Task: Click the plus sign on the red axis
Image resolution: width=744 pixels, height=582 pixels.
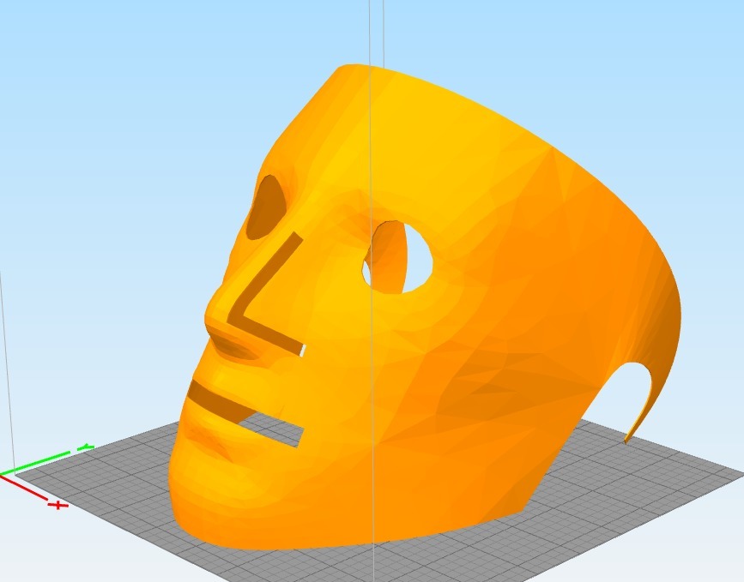Action: click(57, 507)
